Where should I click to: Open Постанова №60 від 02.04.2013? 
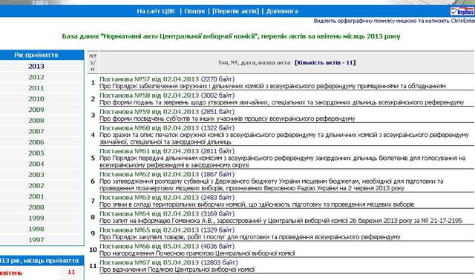click(149, 128)
